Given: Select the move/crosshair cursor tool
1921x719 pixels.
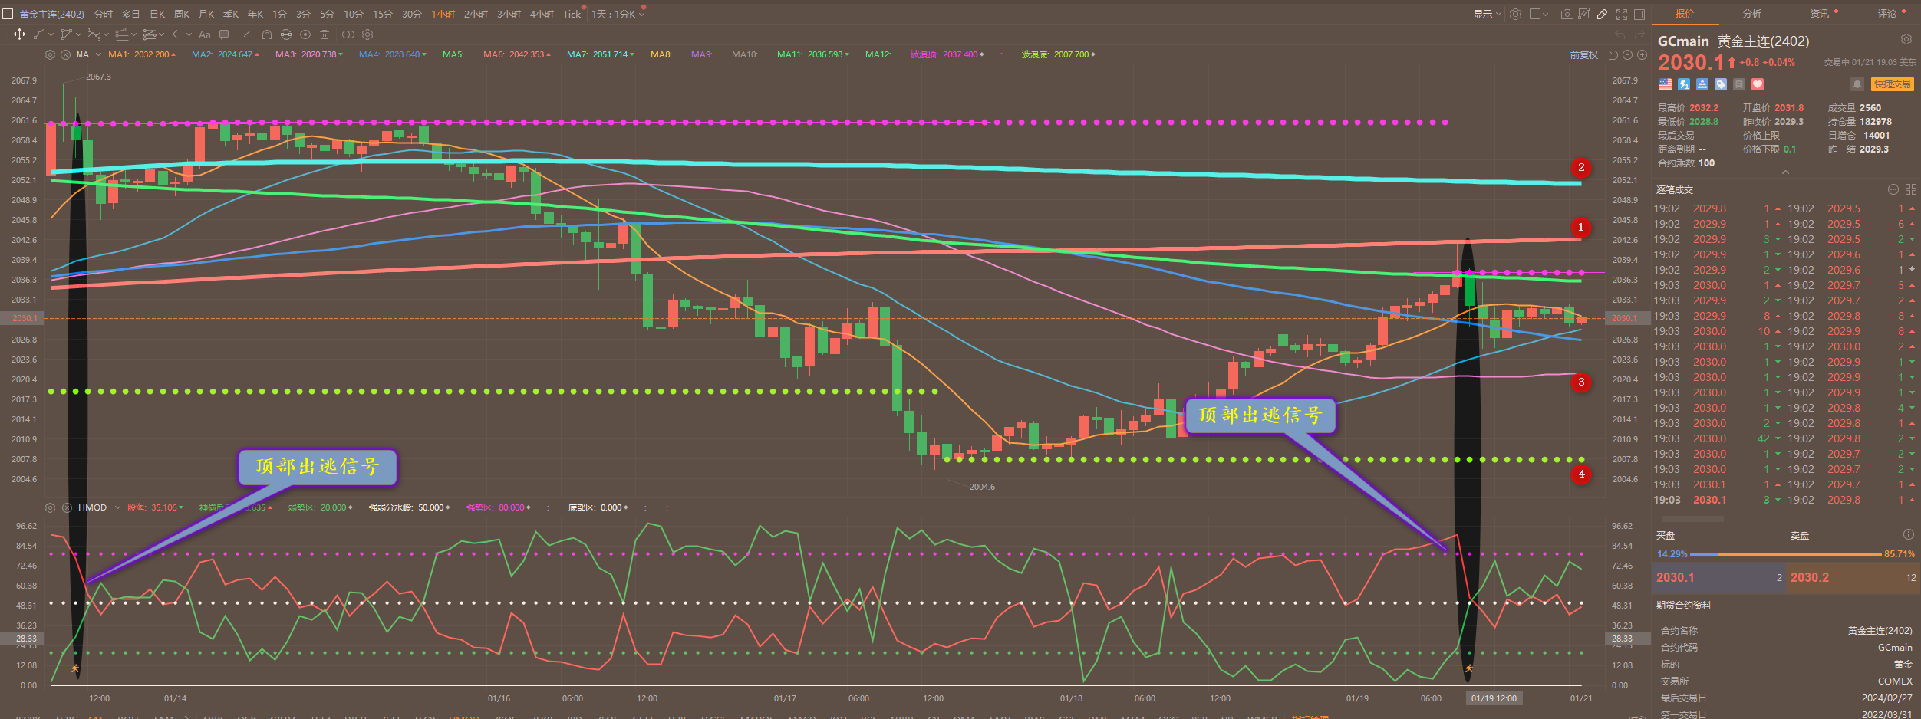Looking at the screenshot, I should [x=19, y=34].
